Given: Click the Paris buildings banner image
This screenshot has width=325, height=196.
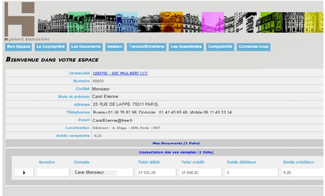Looking at the screenshot, I should [180, 22].
